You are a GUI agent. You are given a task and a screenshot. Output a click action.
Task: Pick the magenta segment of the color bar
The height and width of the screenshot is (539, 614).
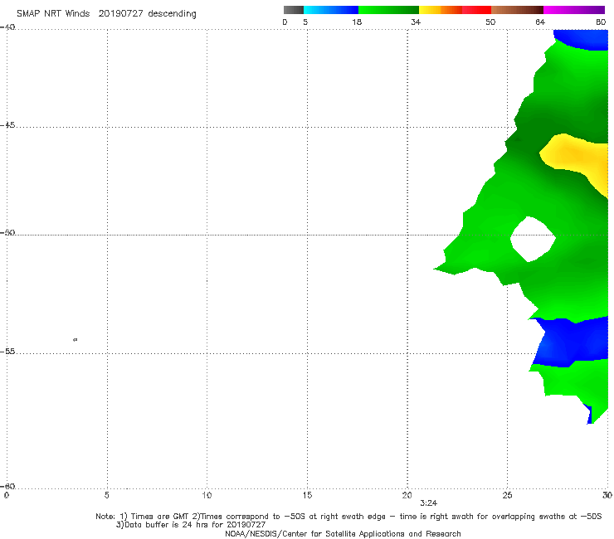pos(574,10)
